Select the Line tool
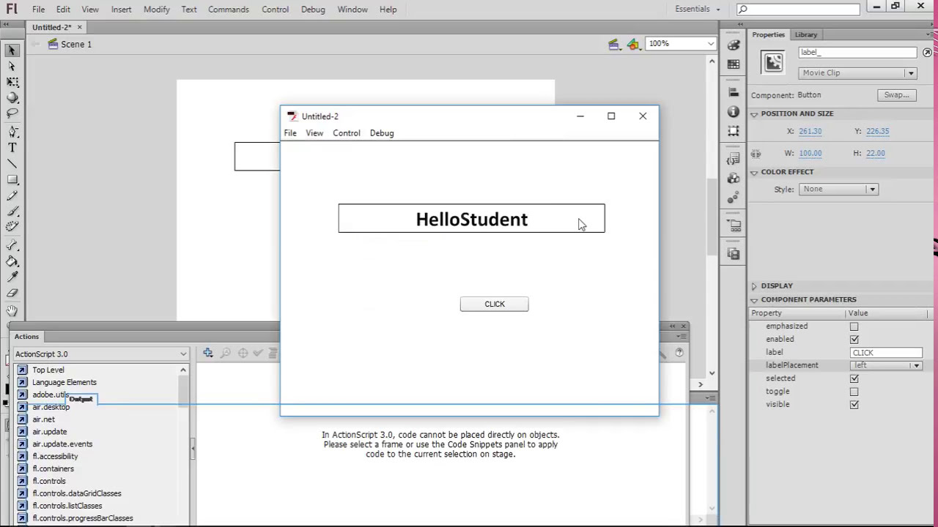The height and width of the screenshot is (527, 938). 12,164
